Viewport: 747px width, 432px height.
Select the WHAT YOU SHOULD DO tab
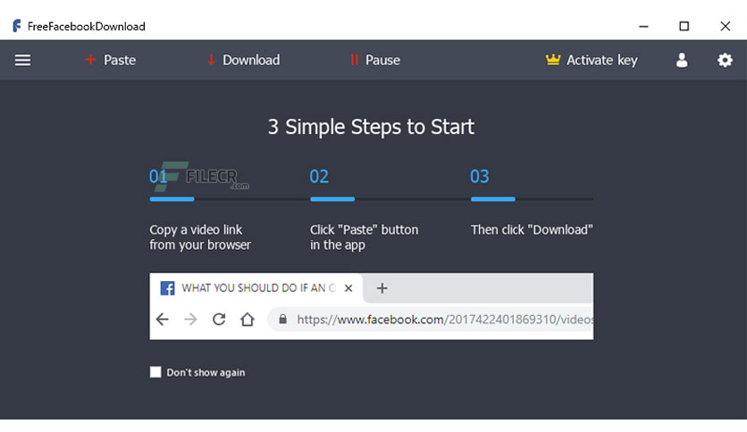point(256,287)
